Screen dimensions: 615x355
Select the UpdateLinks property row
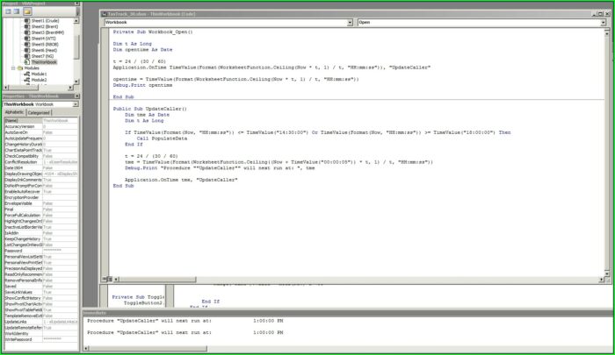[40, 322]
